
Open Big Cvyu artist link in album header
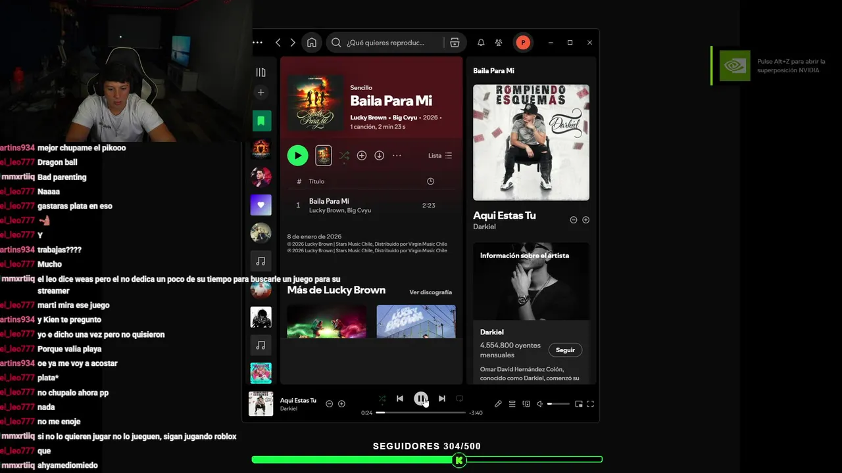[x=406, y=118]
